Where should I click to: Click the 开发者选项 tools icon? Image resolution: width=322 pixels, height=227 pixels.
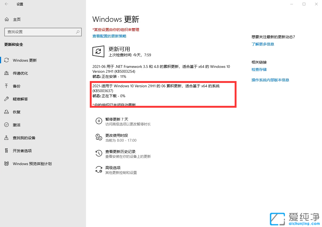tap(6, 151)
